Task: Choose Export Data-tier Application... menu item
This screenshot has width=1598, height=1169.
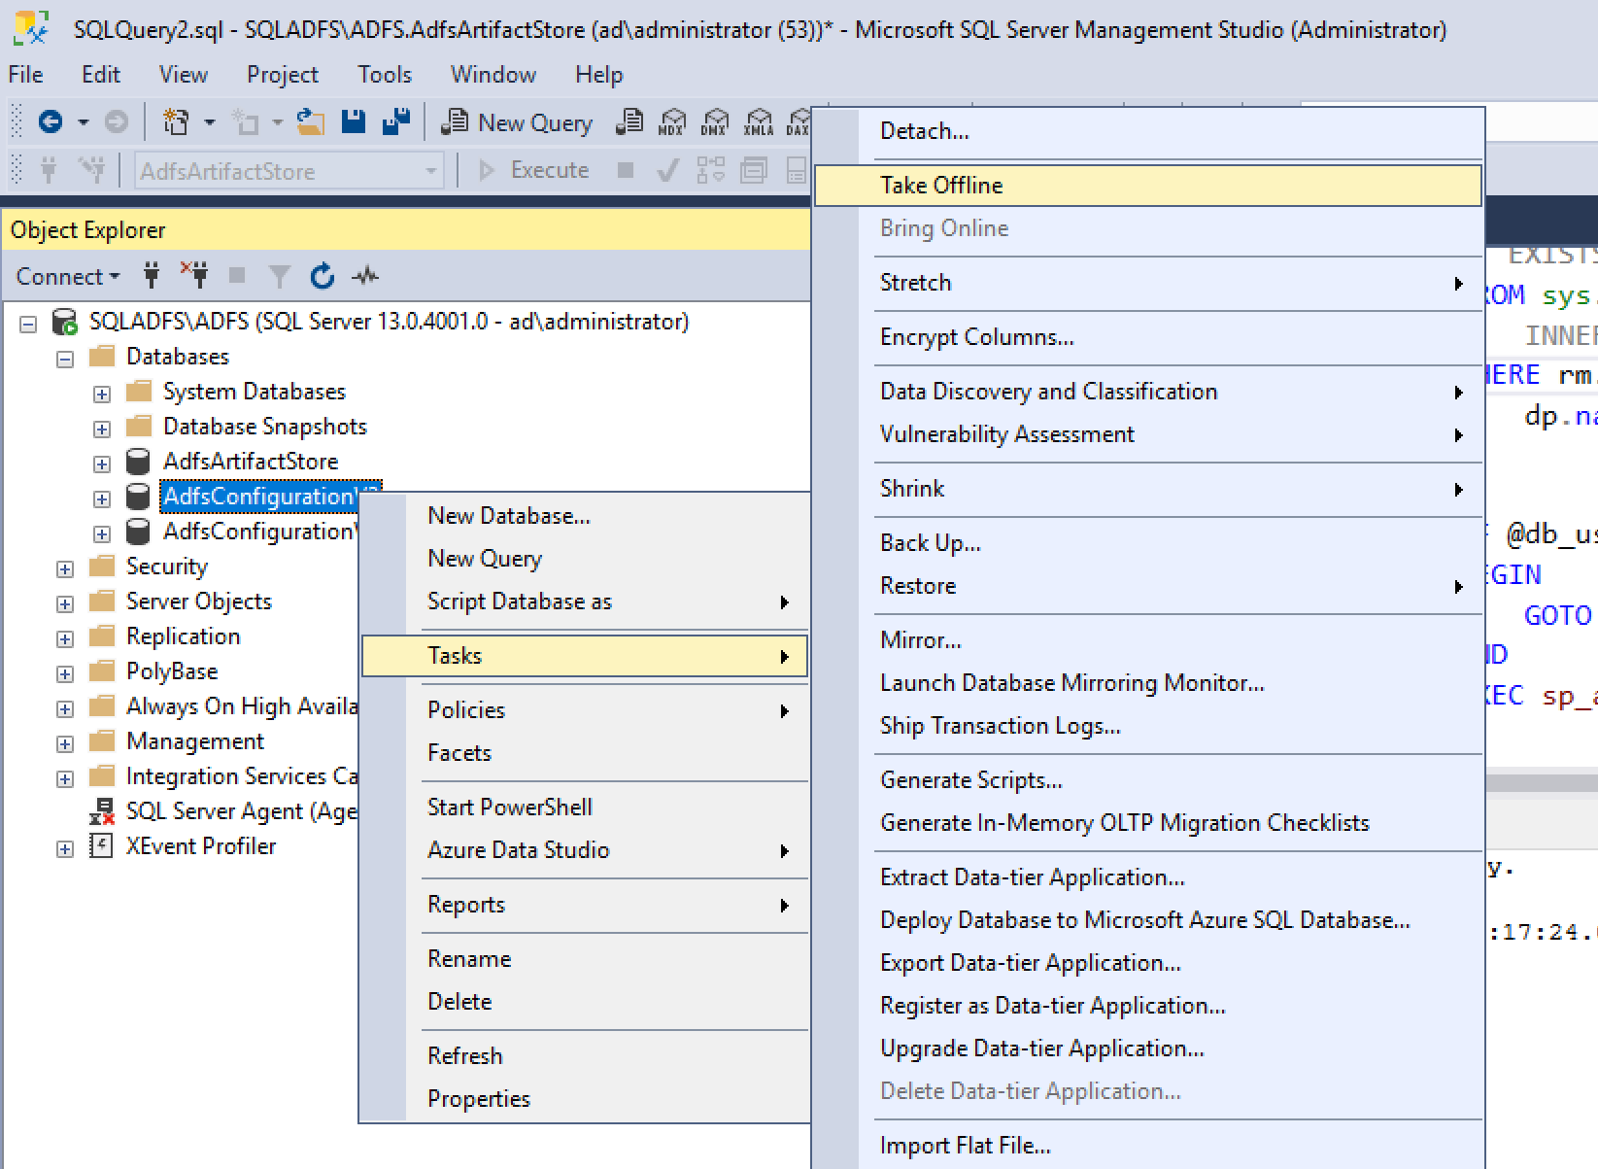Action: point(1148,963)
